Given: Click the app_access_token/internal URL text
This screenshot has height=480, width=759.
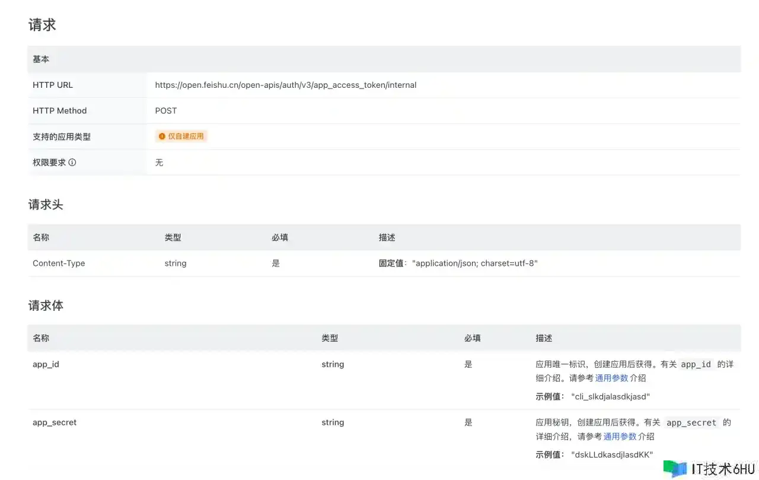Looking at the screenshot, I should (285, 85).
